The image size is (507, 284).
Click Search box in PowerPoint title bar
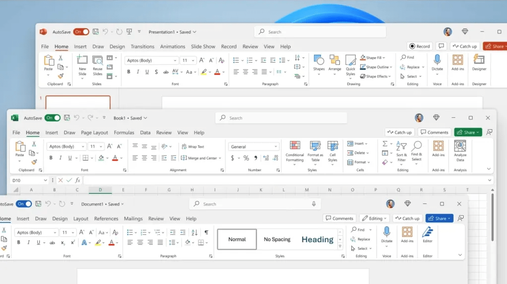pyautogui.click(x=320, y=32)
